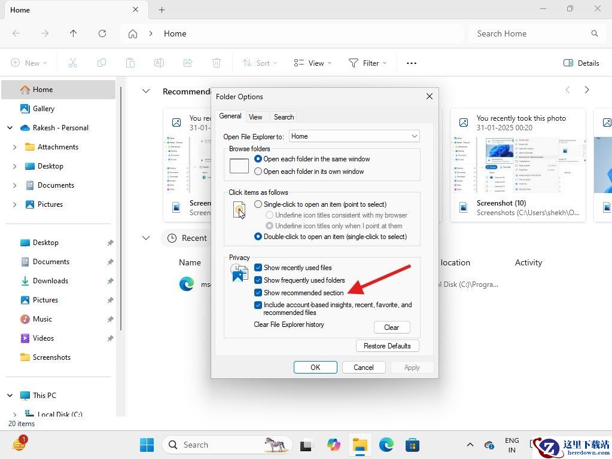Viewport: 612px width, 459px height.
Task: Switch to the Search tab in Folder Options
Action: coord(284,117)
